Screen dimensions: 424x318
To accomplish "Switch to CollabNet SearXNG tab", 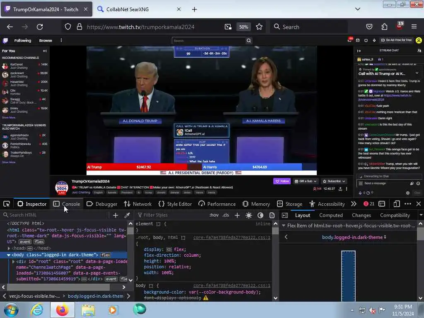I will tap(139, 9).
